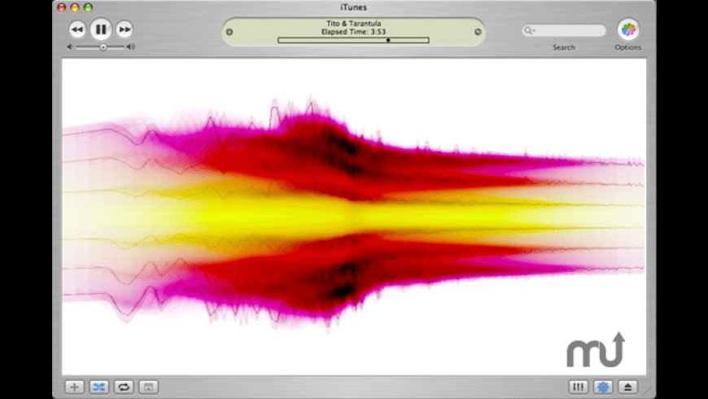Click the max volume speaker icon
Image resolution: width=708 pixels, height=399 pixels.
pyautogui.click(x=131, y=47)
